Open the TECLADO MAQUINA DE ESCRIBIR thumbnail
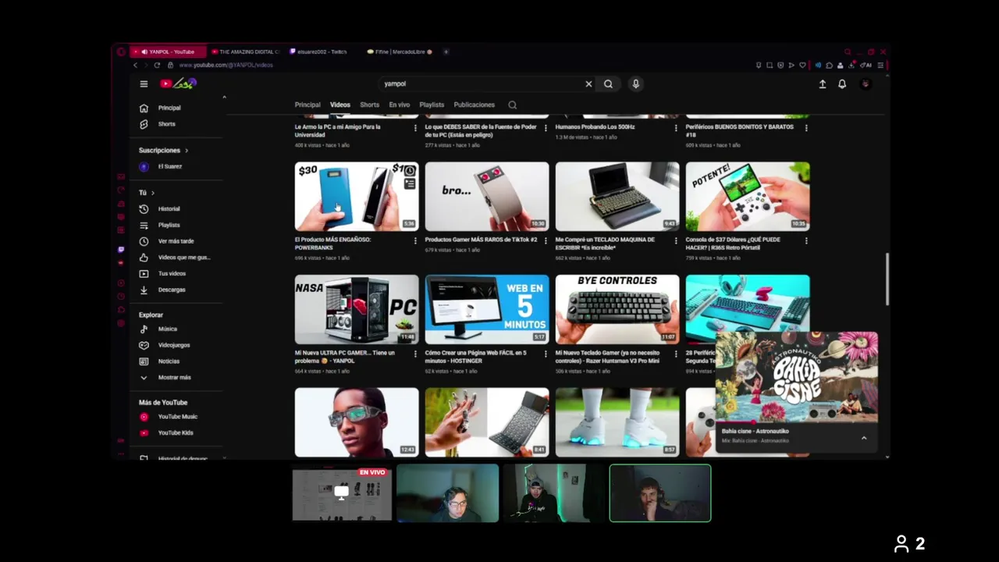999x562 pixels. coord(617,197)
